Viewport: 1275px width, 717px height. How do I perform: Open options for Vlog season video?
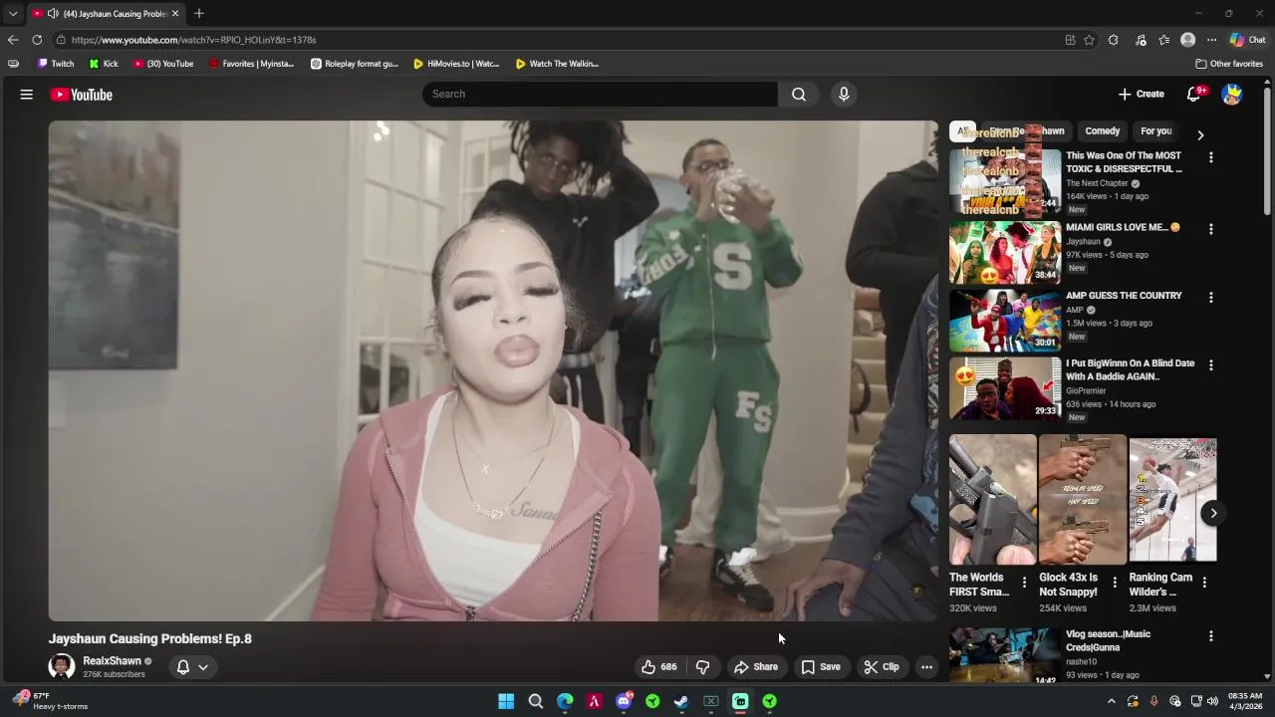[x=1211, y=636]
